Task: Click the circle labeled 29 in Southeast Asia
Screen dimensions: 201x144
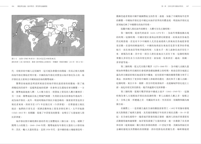Action: (68, 35)
